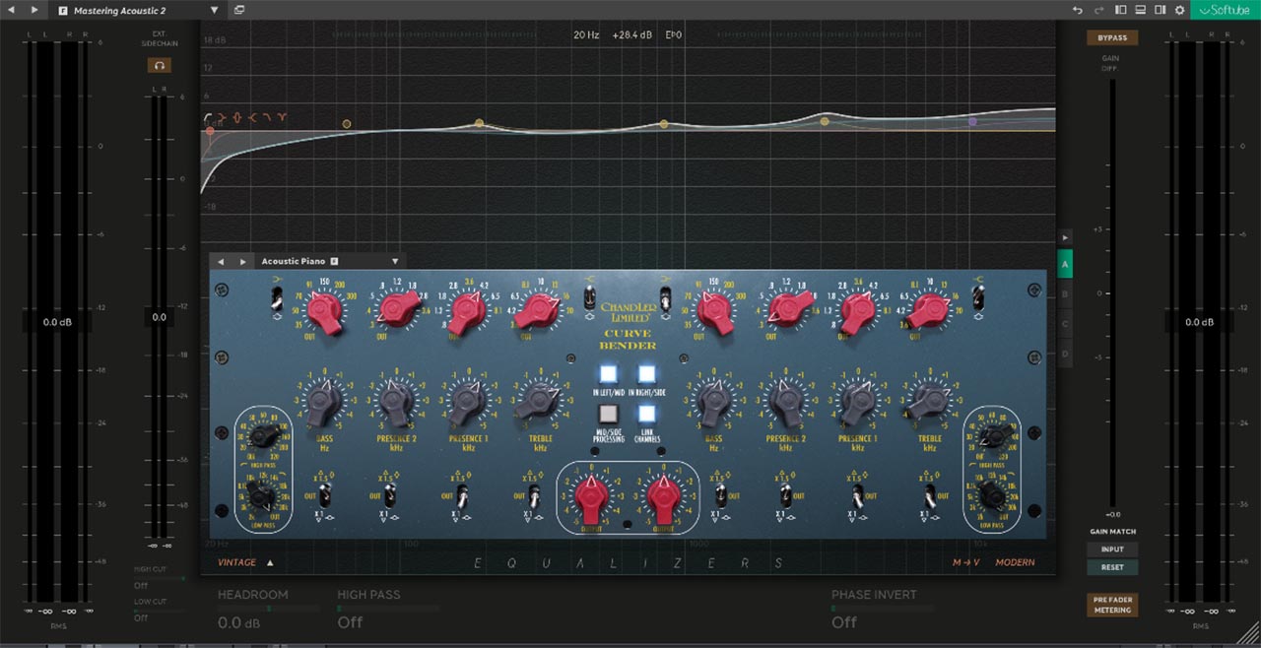Image resolution: width=1261 pixels, height=648 pixels.
Task: Select the A snapshot tab
Action: click(1065, 264)
